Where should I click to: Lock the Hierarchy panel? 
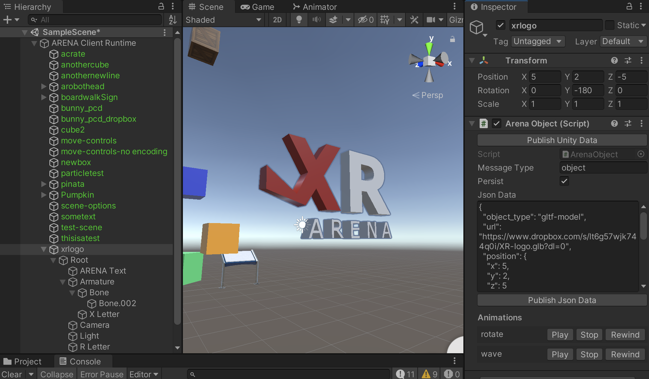[x=161, y=6]
